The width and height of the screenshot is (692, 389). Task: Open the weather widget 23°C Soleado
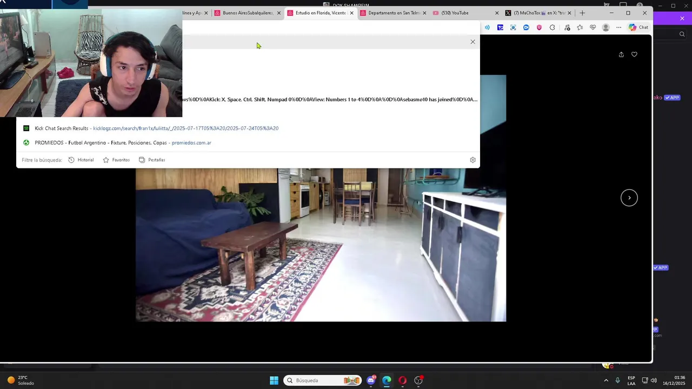[21, 380]
